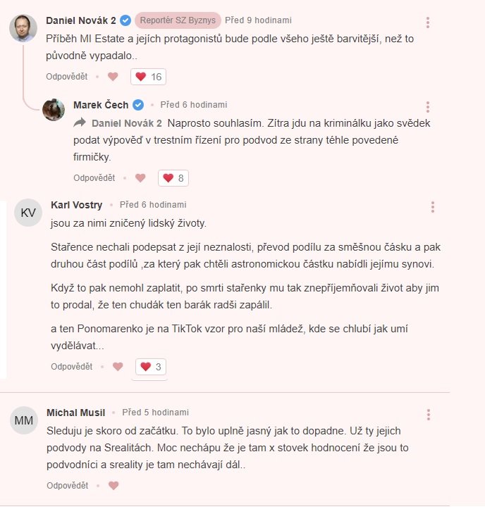The width and height of the screenshot is (485, 509).
Task: Click the MM avatar of Michal Musil
Action: click(24, 420)
